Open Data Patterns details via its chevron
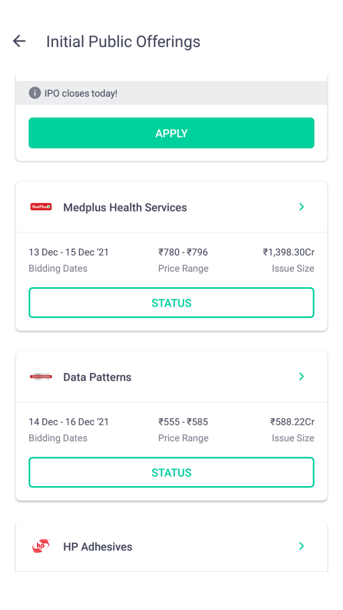 (301, 376)
